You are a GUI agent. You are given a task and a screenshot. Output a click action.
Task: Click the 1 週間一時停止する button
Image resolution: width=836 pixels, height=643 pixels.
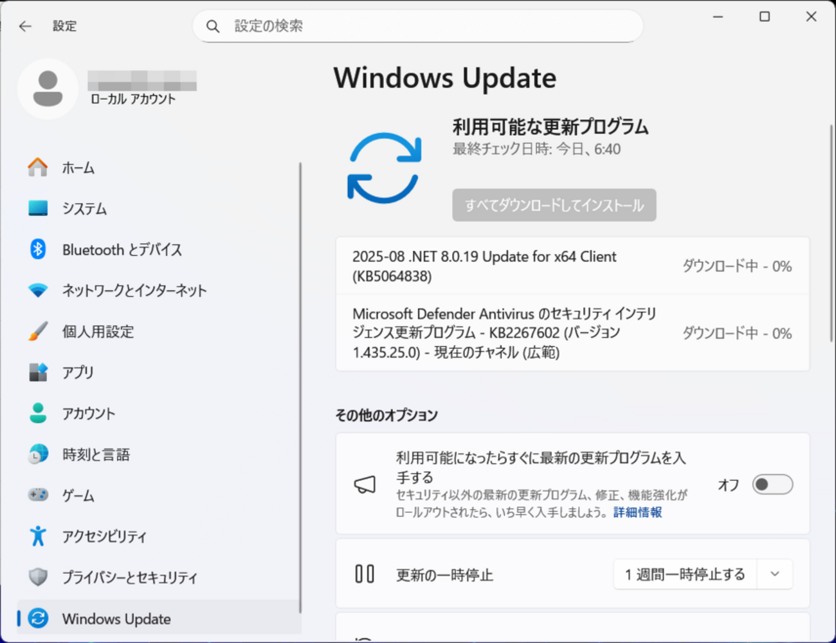tap(685, 574)
